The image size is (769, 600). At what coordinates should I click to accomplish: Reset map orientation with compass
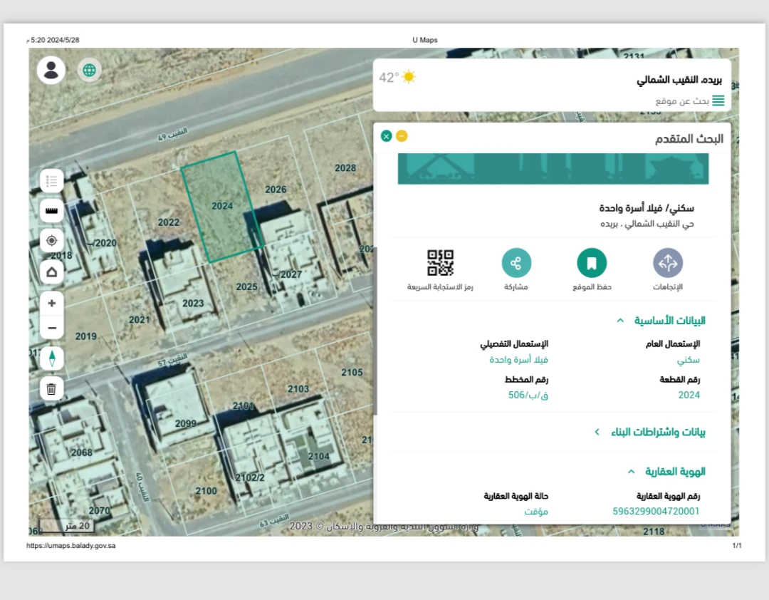(51, 358)
